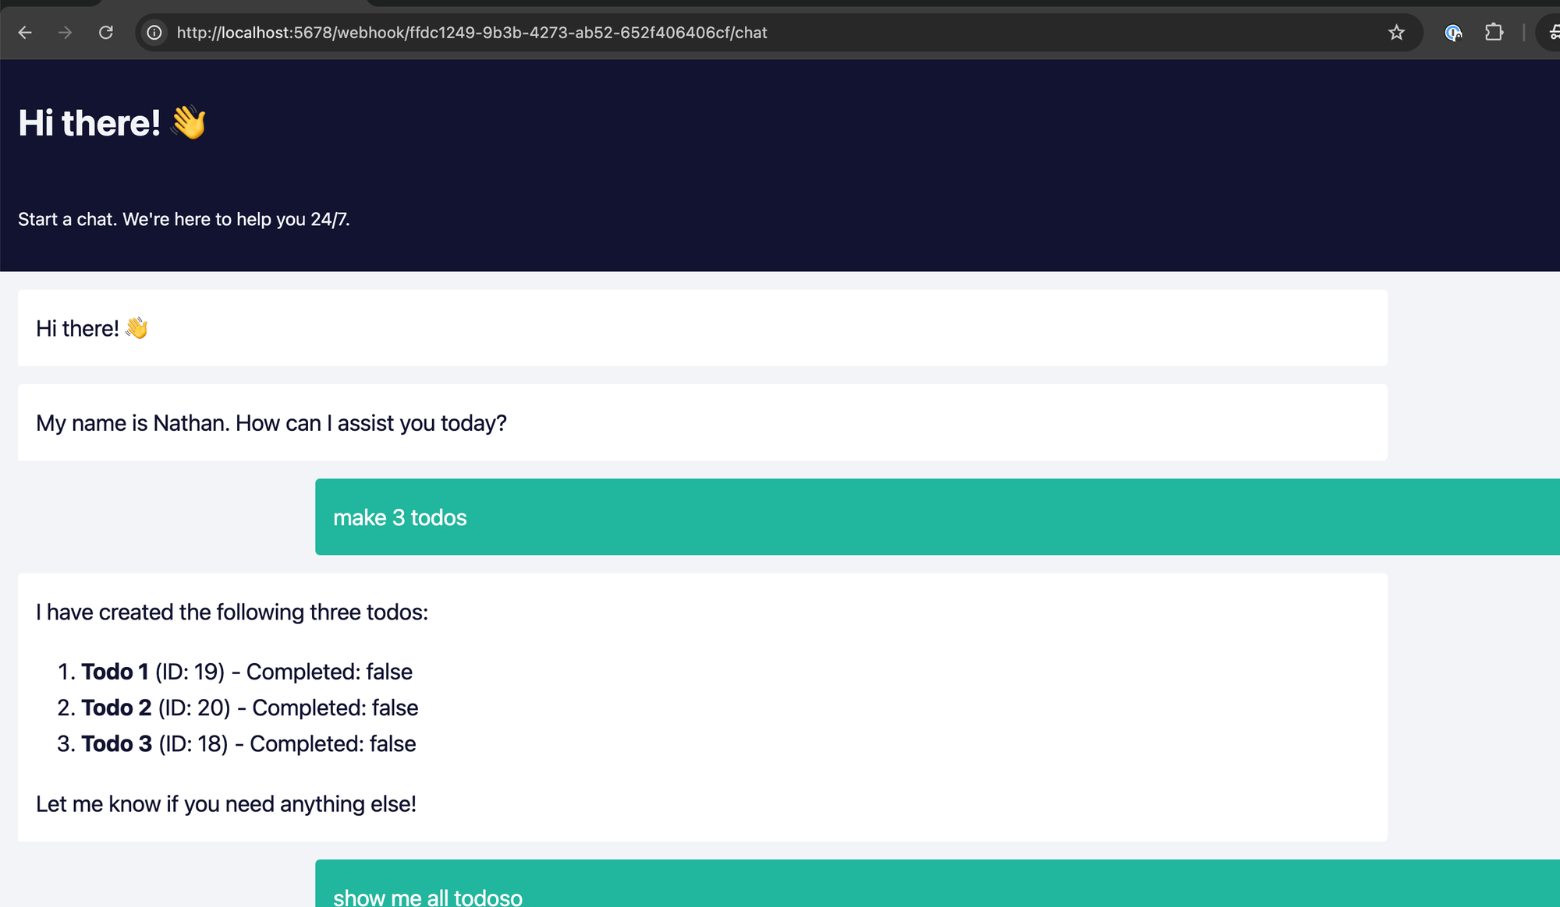Reload the current page

point(107,33)
